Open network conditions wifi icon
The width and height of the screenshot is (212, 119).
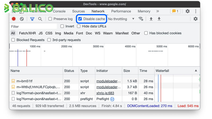coord(141,19)
